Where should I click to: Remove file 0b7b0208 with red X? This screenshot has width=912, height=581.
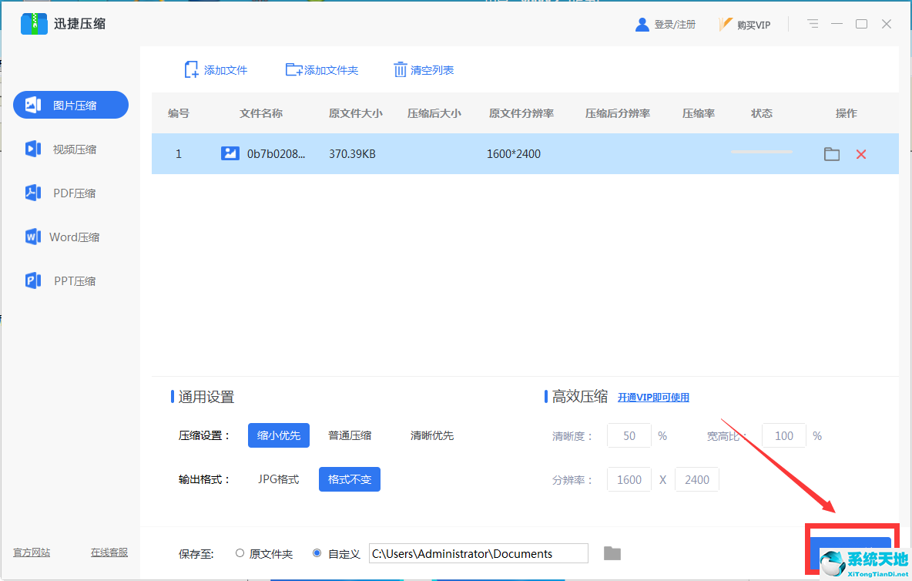pos(861,154)
